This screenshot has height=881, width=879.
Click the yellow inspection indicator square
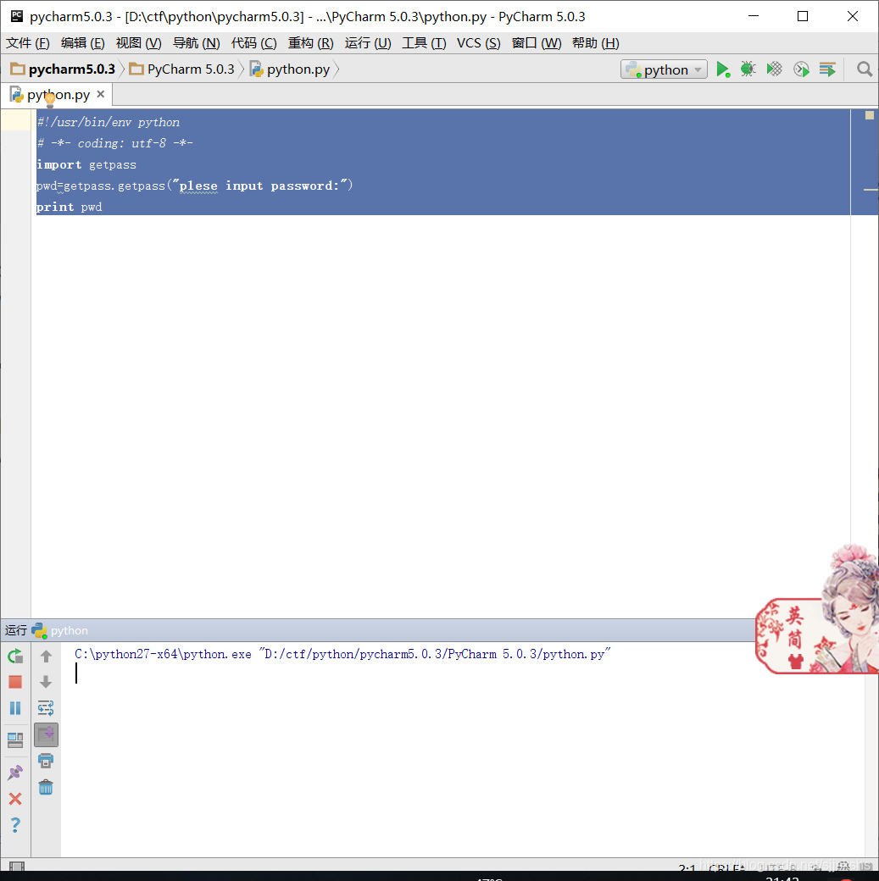coord(870,115)
